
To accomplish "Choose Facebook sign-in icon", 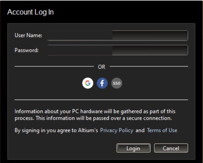I will pyautogui.click(x=102, y=83).
